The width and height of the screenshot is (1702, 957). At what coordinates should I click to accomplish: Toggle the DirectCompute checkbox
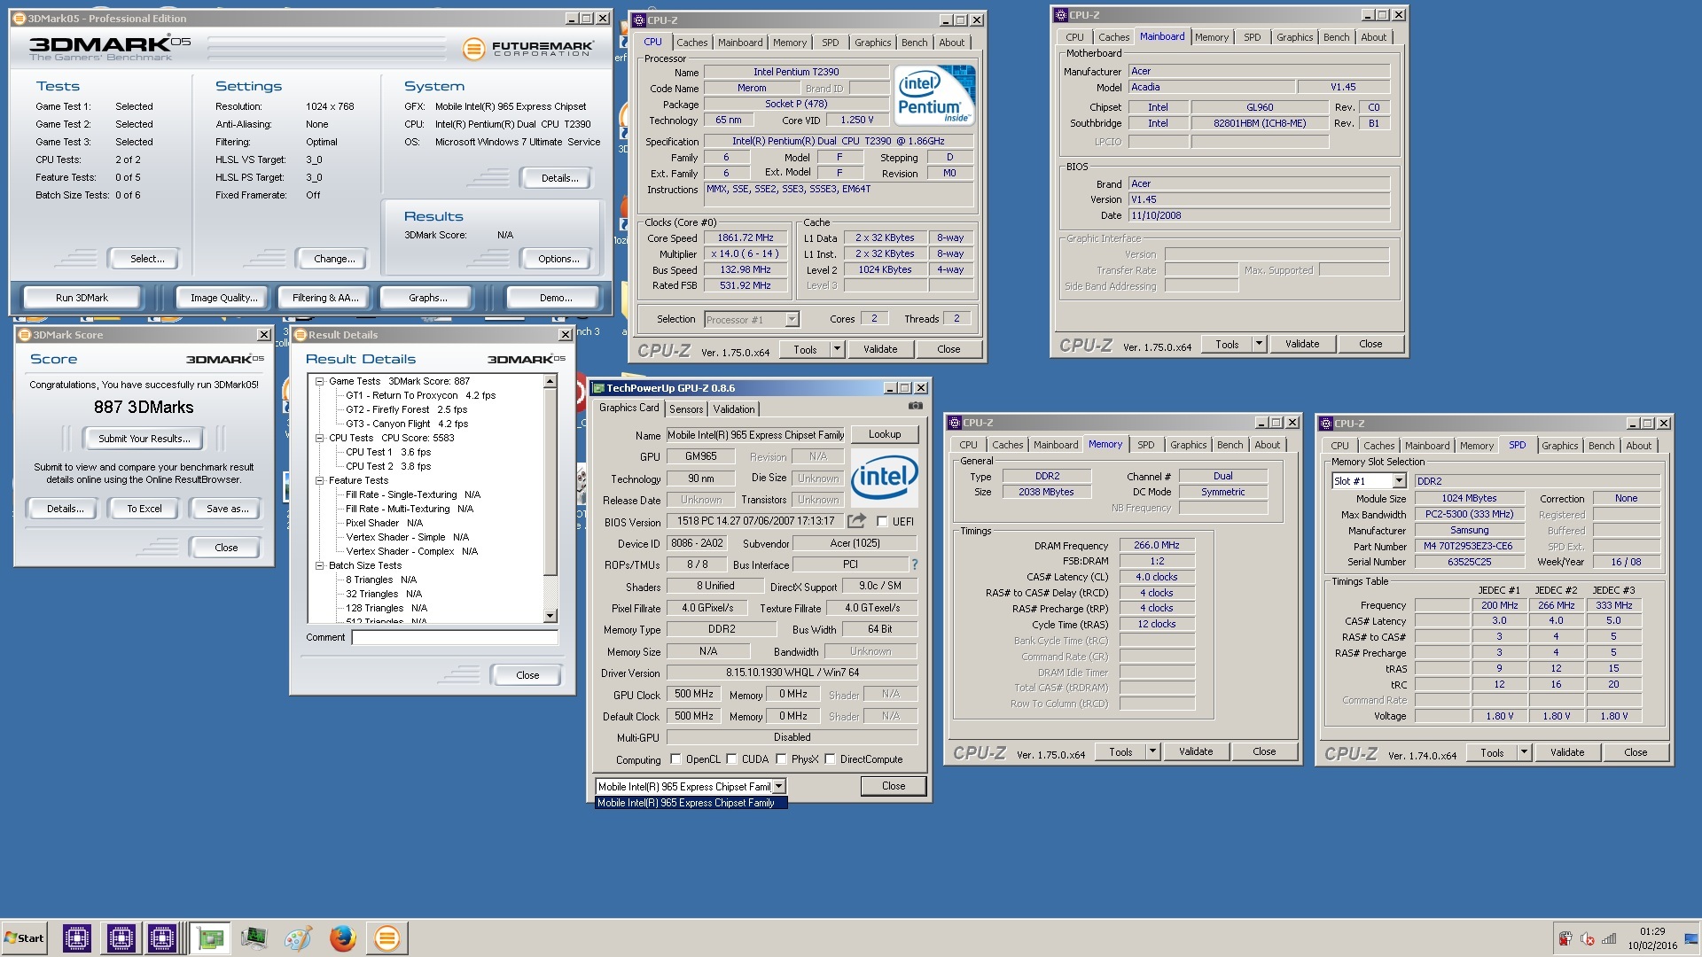pos(830,759)
